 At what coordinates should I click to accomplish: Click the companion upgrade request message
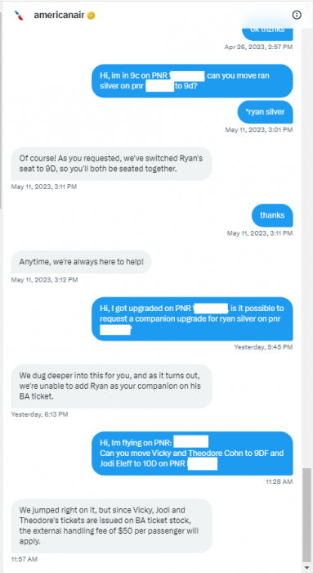click(x=192, y=318)
